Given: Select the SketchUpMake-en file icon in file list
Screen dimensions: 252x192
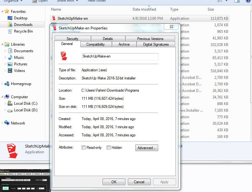Looking at the screenshot, I should click(x=54, y=18).
